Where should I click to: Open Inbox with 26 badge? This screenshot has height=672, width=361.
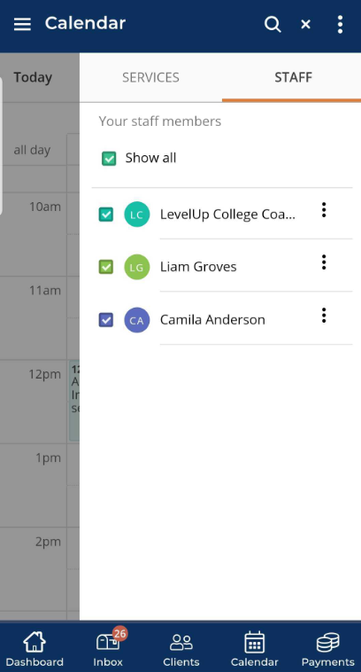click(108, 649)
